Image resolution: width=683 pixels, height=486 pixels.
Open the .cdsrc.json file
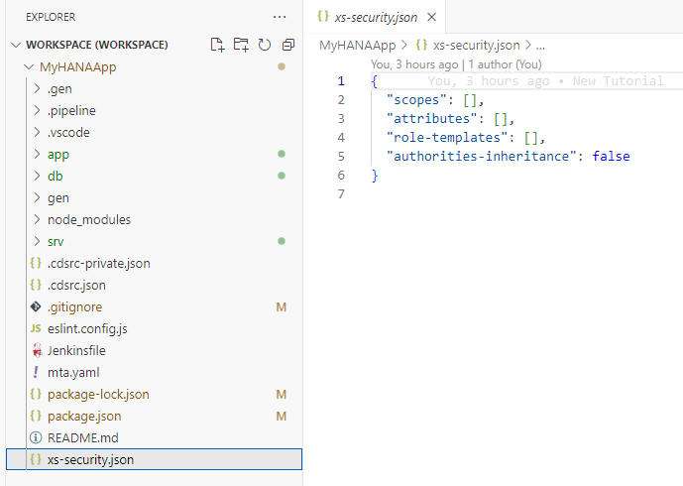tap(76, 285)
